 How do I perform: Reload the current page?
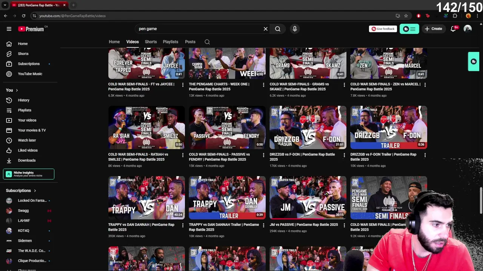click(23, 16)
